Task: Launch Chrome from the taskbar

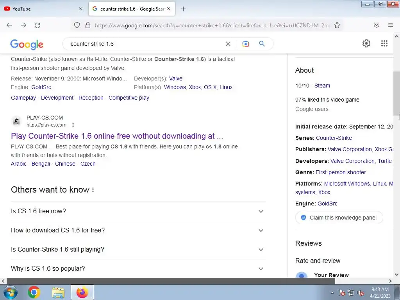Action: pos(34,292)
